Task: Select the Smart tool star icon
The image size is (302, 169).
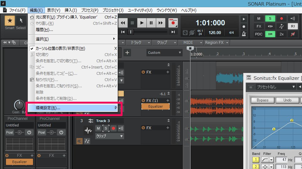Action: pos(10,21)
